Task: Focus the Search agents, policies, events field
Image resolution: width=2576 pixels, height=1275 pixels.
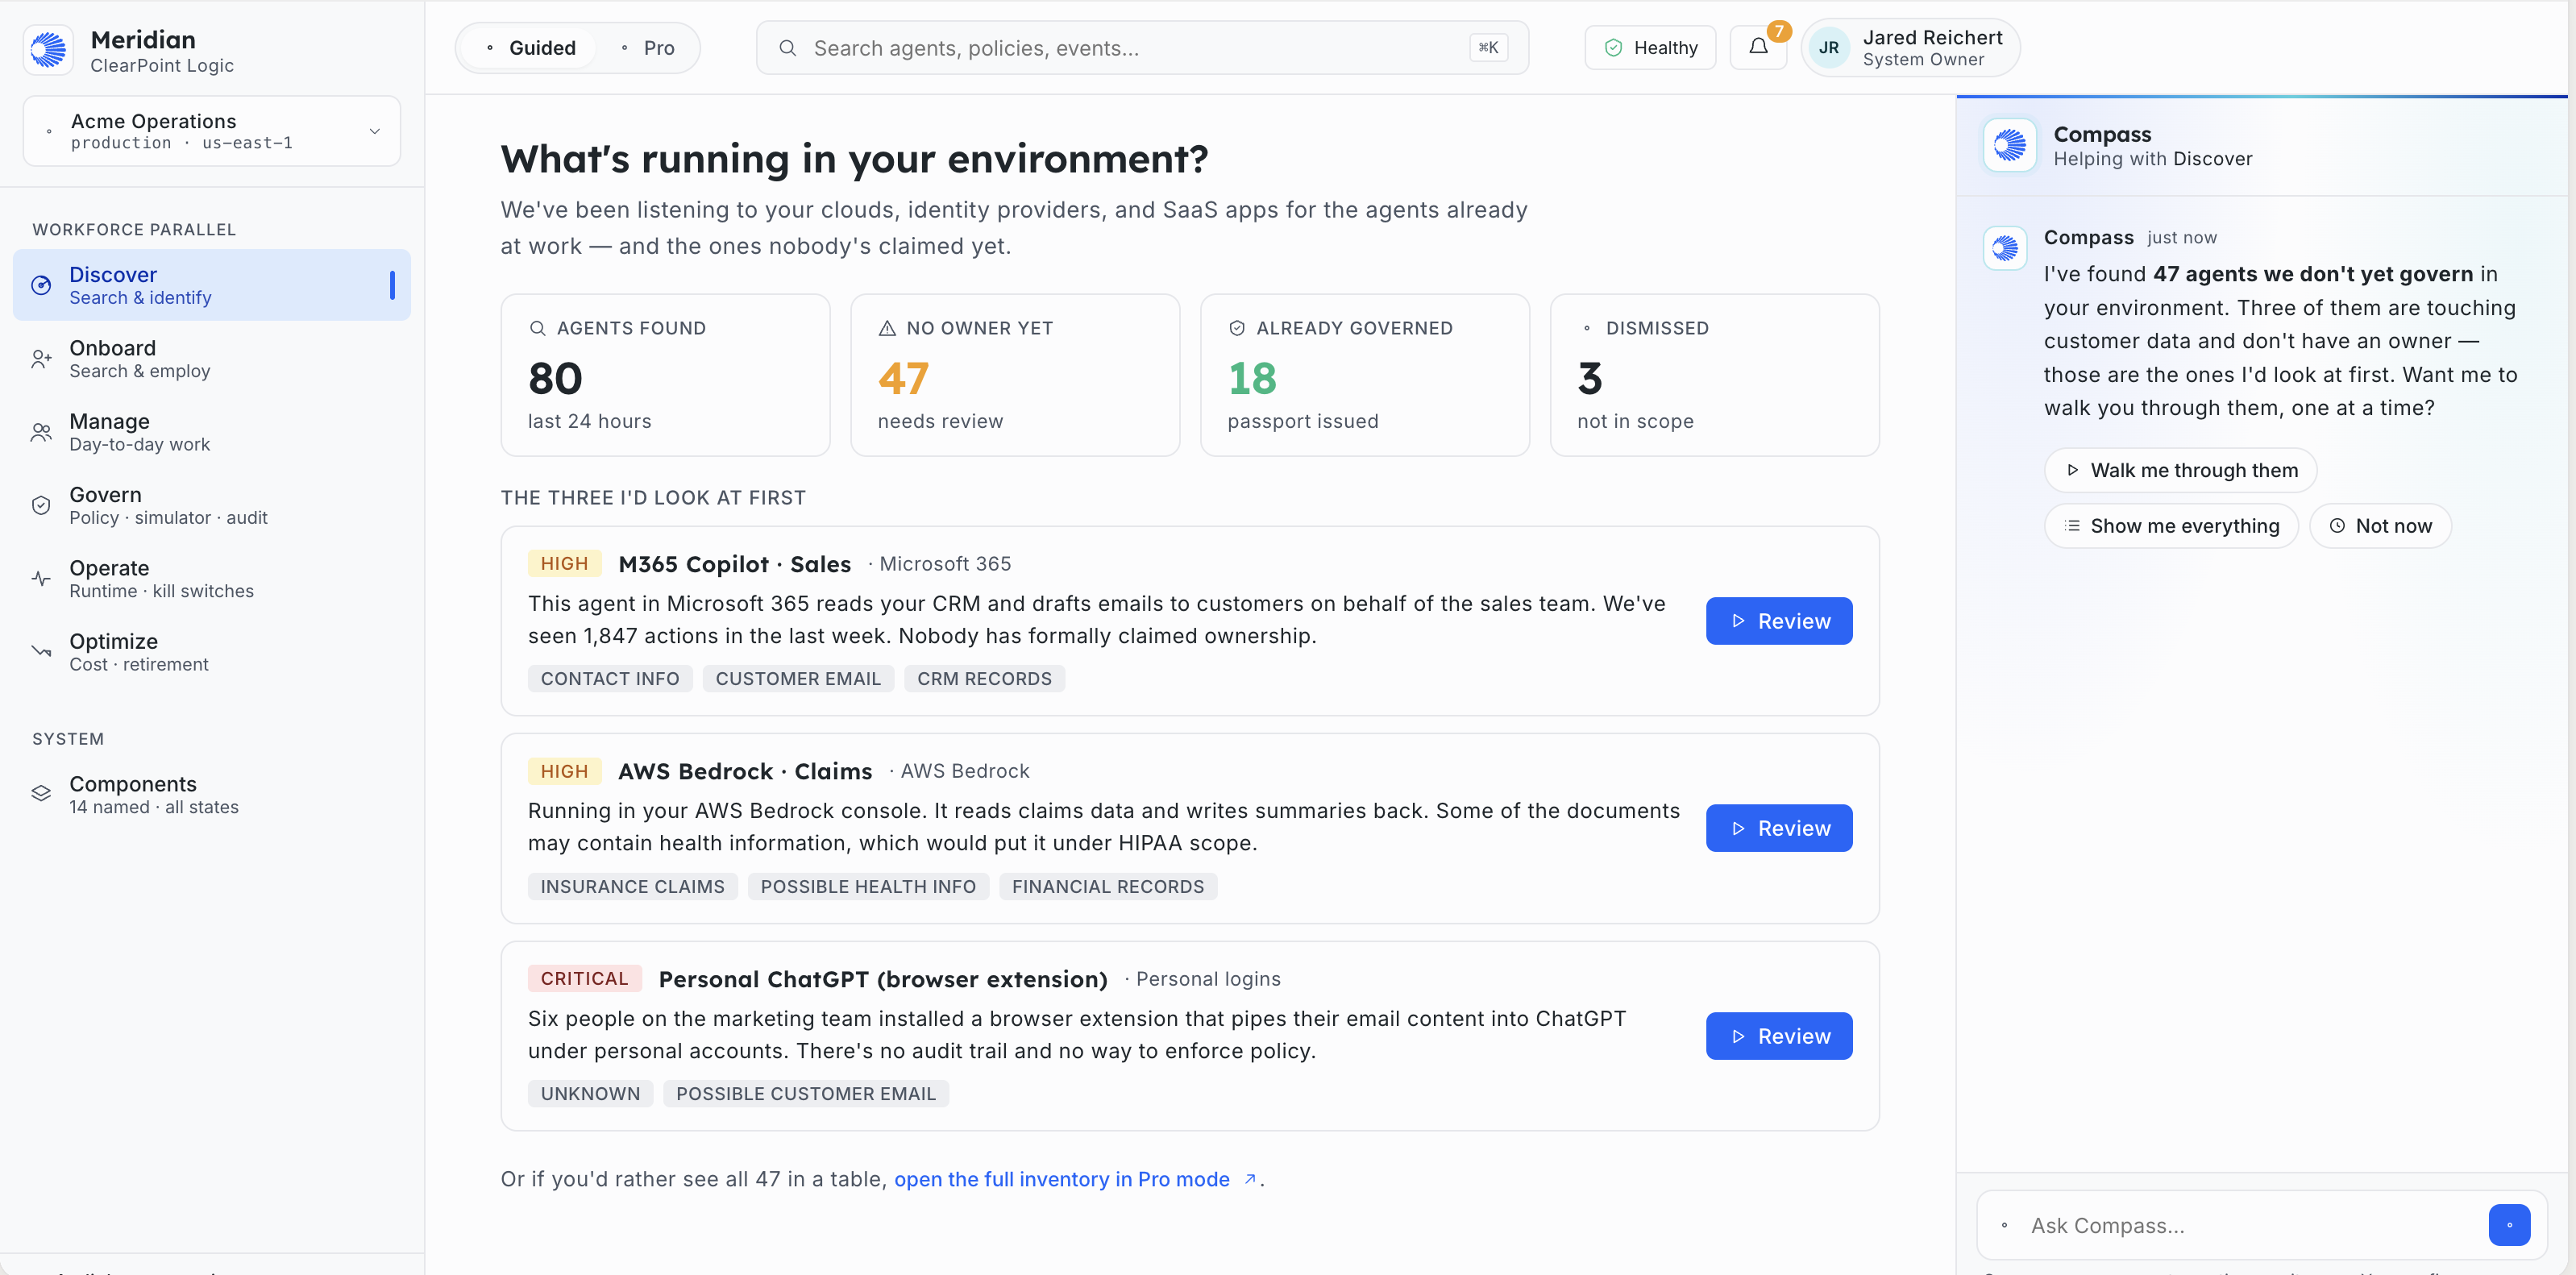Action: point(1142,48)
